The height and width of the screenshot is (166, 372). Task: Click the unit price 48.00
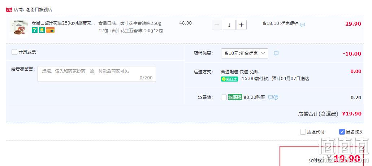pyautogui.click(x=186, y=23)
